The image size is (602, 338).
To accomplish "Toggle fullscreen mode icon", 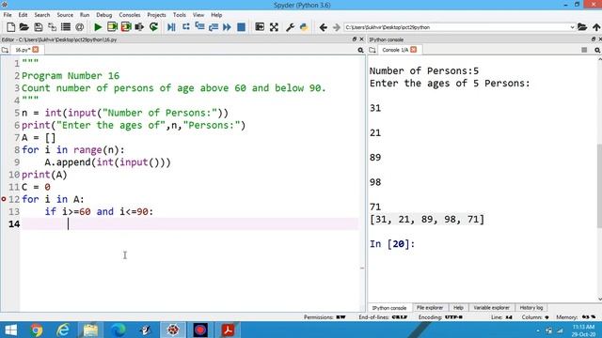I will (x=274, y=27).
